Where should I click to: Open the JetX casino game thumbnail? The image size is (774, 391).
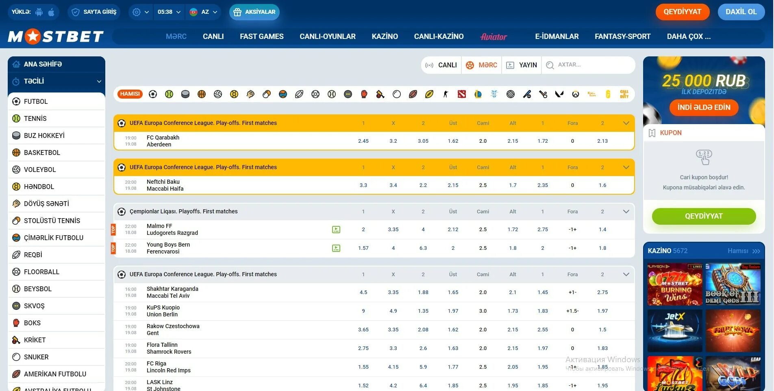point(675,331)
